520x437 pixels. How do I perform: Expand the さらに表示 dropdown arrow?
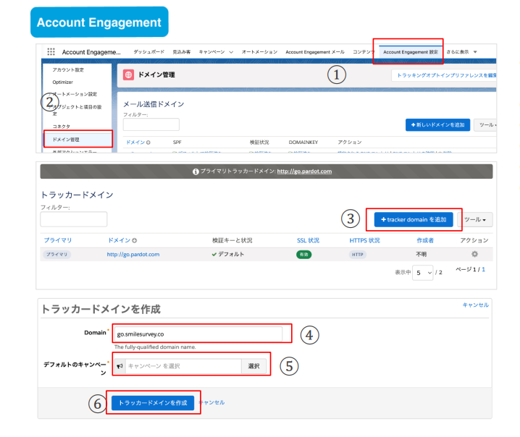pyautogui.click(x=475, y=52)
